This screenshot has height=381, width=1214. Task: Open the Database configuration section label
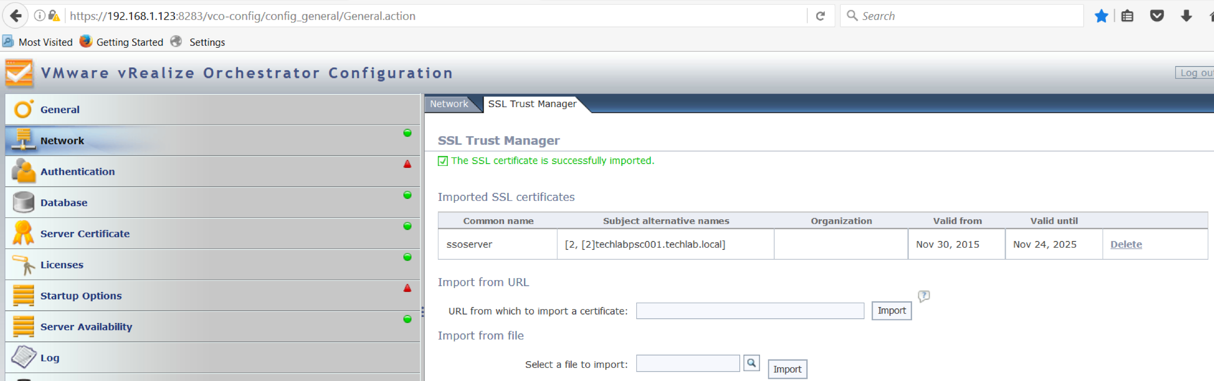(x=64, y=203)
